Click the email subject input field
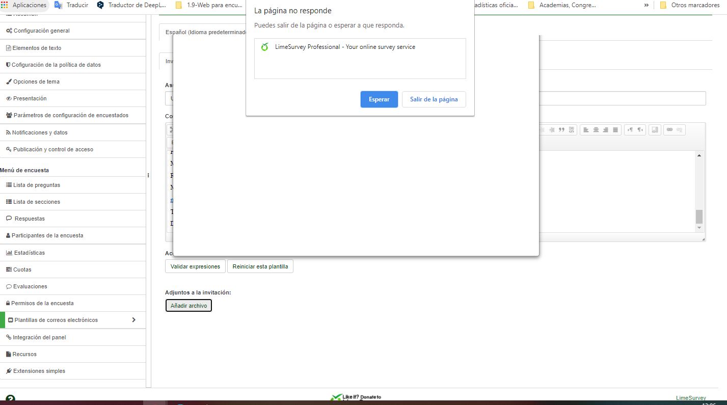 pyautogui.click(x=436, y=98)
